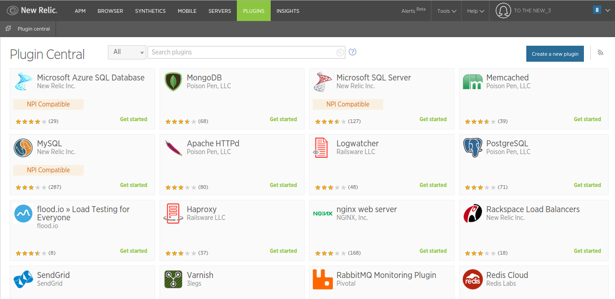Open Alerts Beta
The height and width of the screenshot is (299, 615).
[x=413, y=11]
